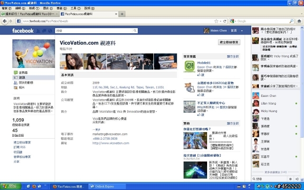Open messages icon in Facebook header
This screenshot has height=190, width=304.
[x=44, y=30]
